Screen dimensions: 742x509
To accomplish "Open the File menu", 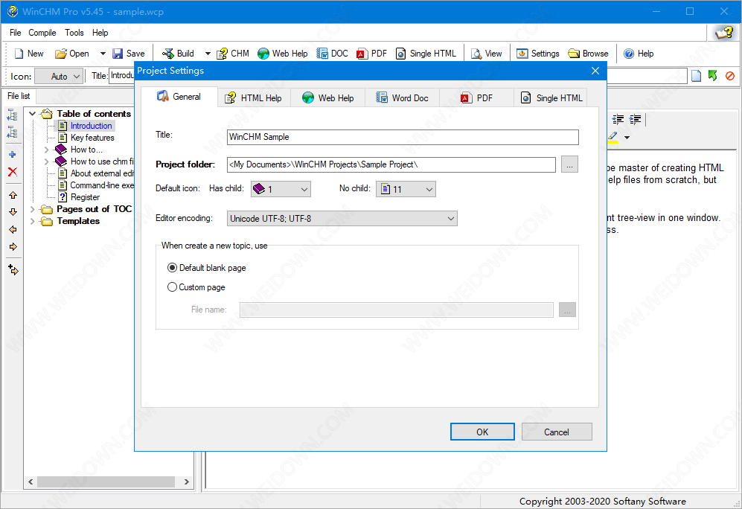I will tap(15, 33).
